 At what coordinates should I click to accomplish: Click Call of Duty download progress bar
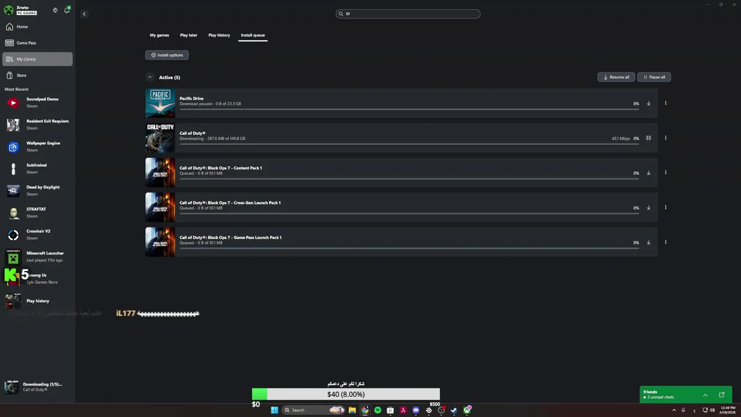point(409,144)
